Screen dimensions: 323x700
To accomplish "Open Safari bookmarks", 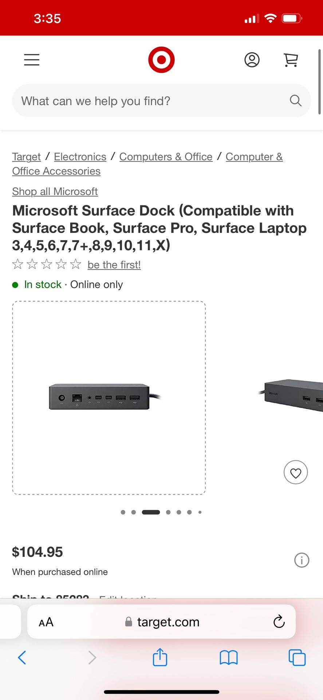I will (229, 658).
